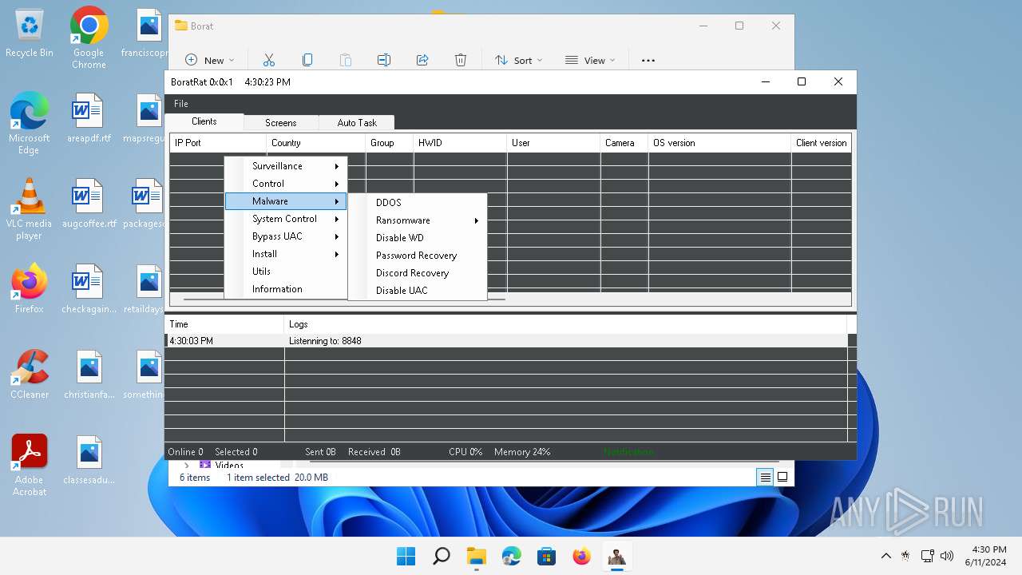Open File Explorer from the taskbar
Viewport: 1022px width, 575px height.
(476, 556)
